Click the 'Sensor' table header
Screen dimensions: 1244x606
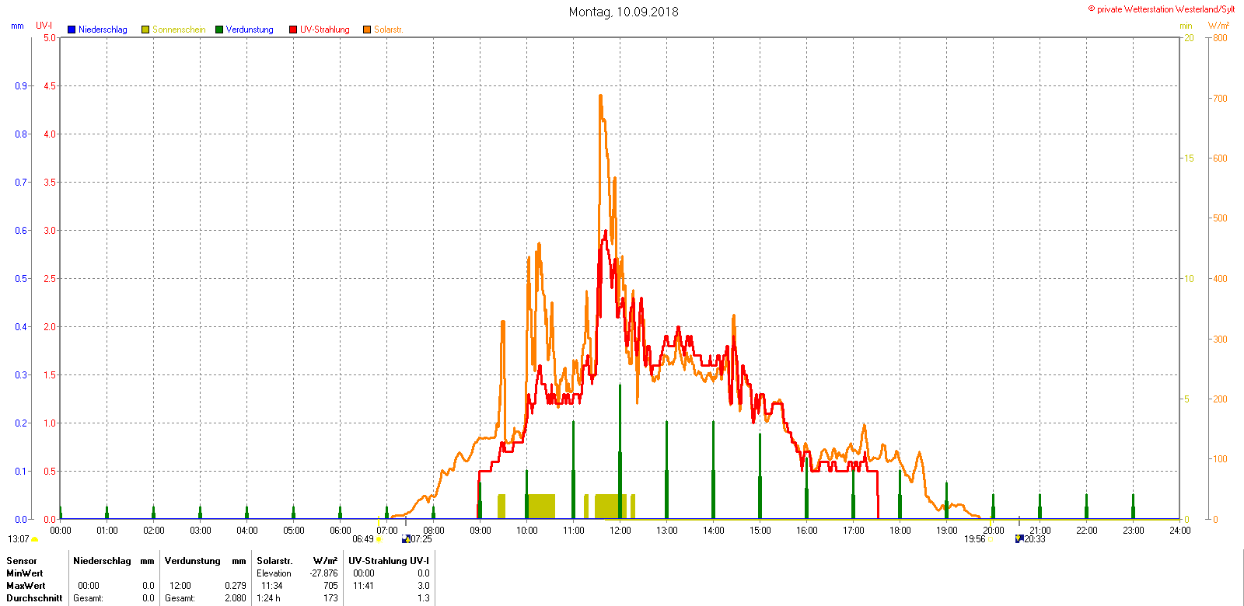(x=22, y=561)
